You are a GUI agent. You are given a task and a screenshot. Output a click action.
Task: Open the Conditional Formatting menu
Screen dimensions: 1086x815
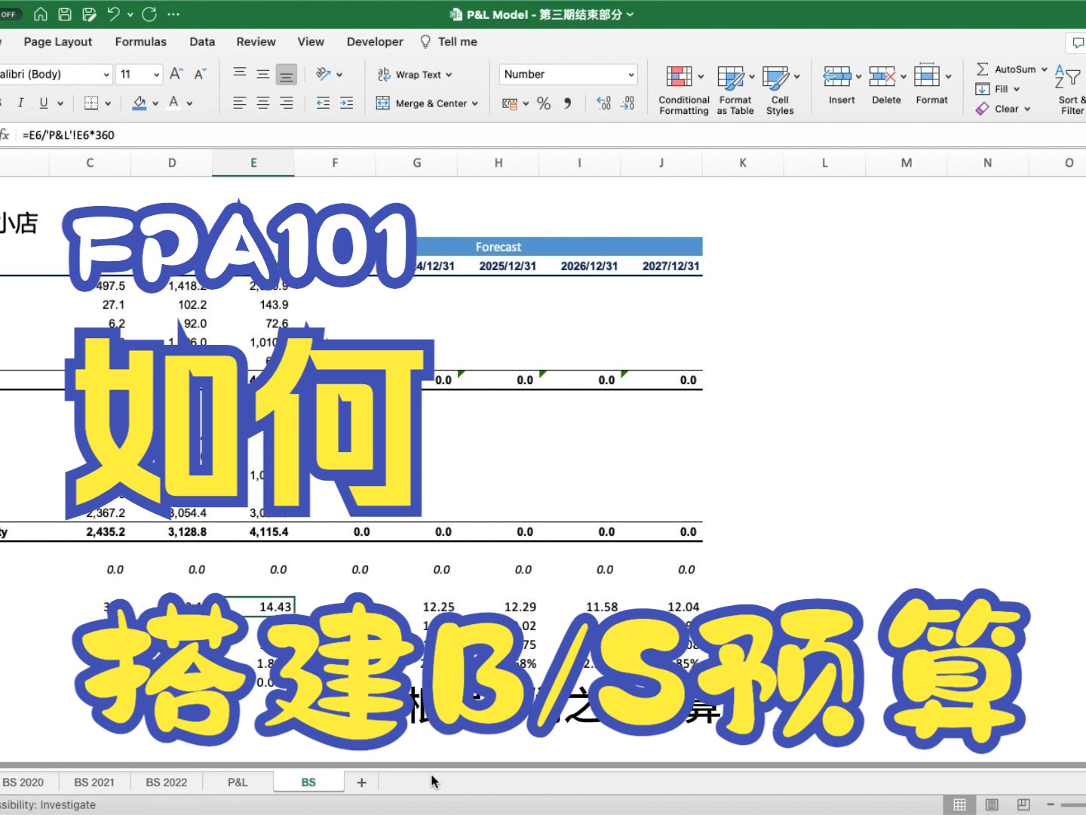[683, 87]
